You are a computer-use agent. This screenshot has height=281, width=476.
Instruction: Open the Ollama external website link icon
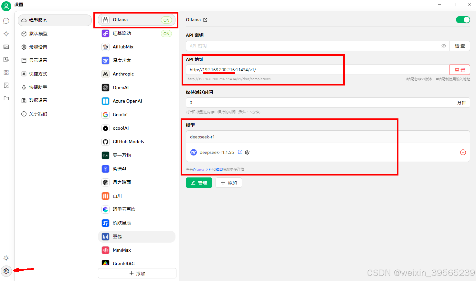coord(205,20)
